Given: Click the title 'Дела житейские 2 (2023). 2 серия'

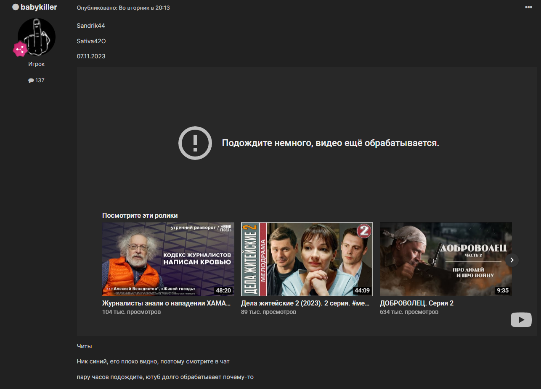Looking at the screenshot, I should (x=305, y=303).
